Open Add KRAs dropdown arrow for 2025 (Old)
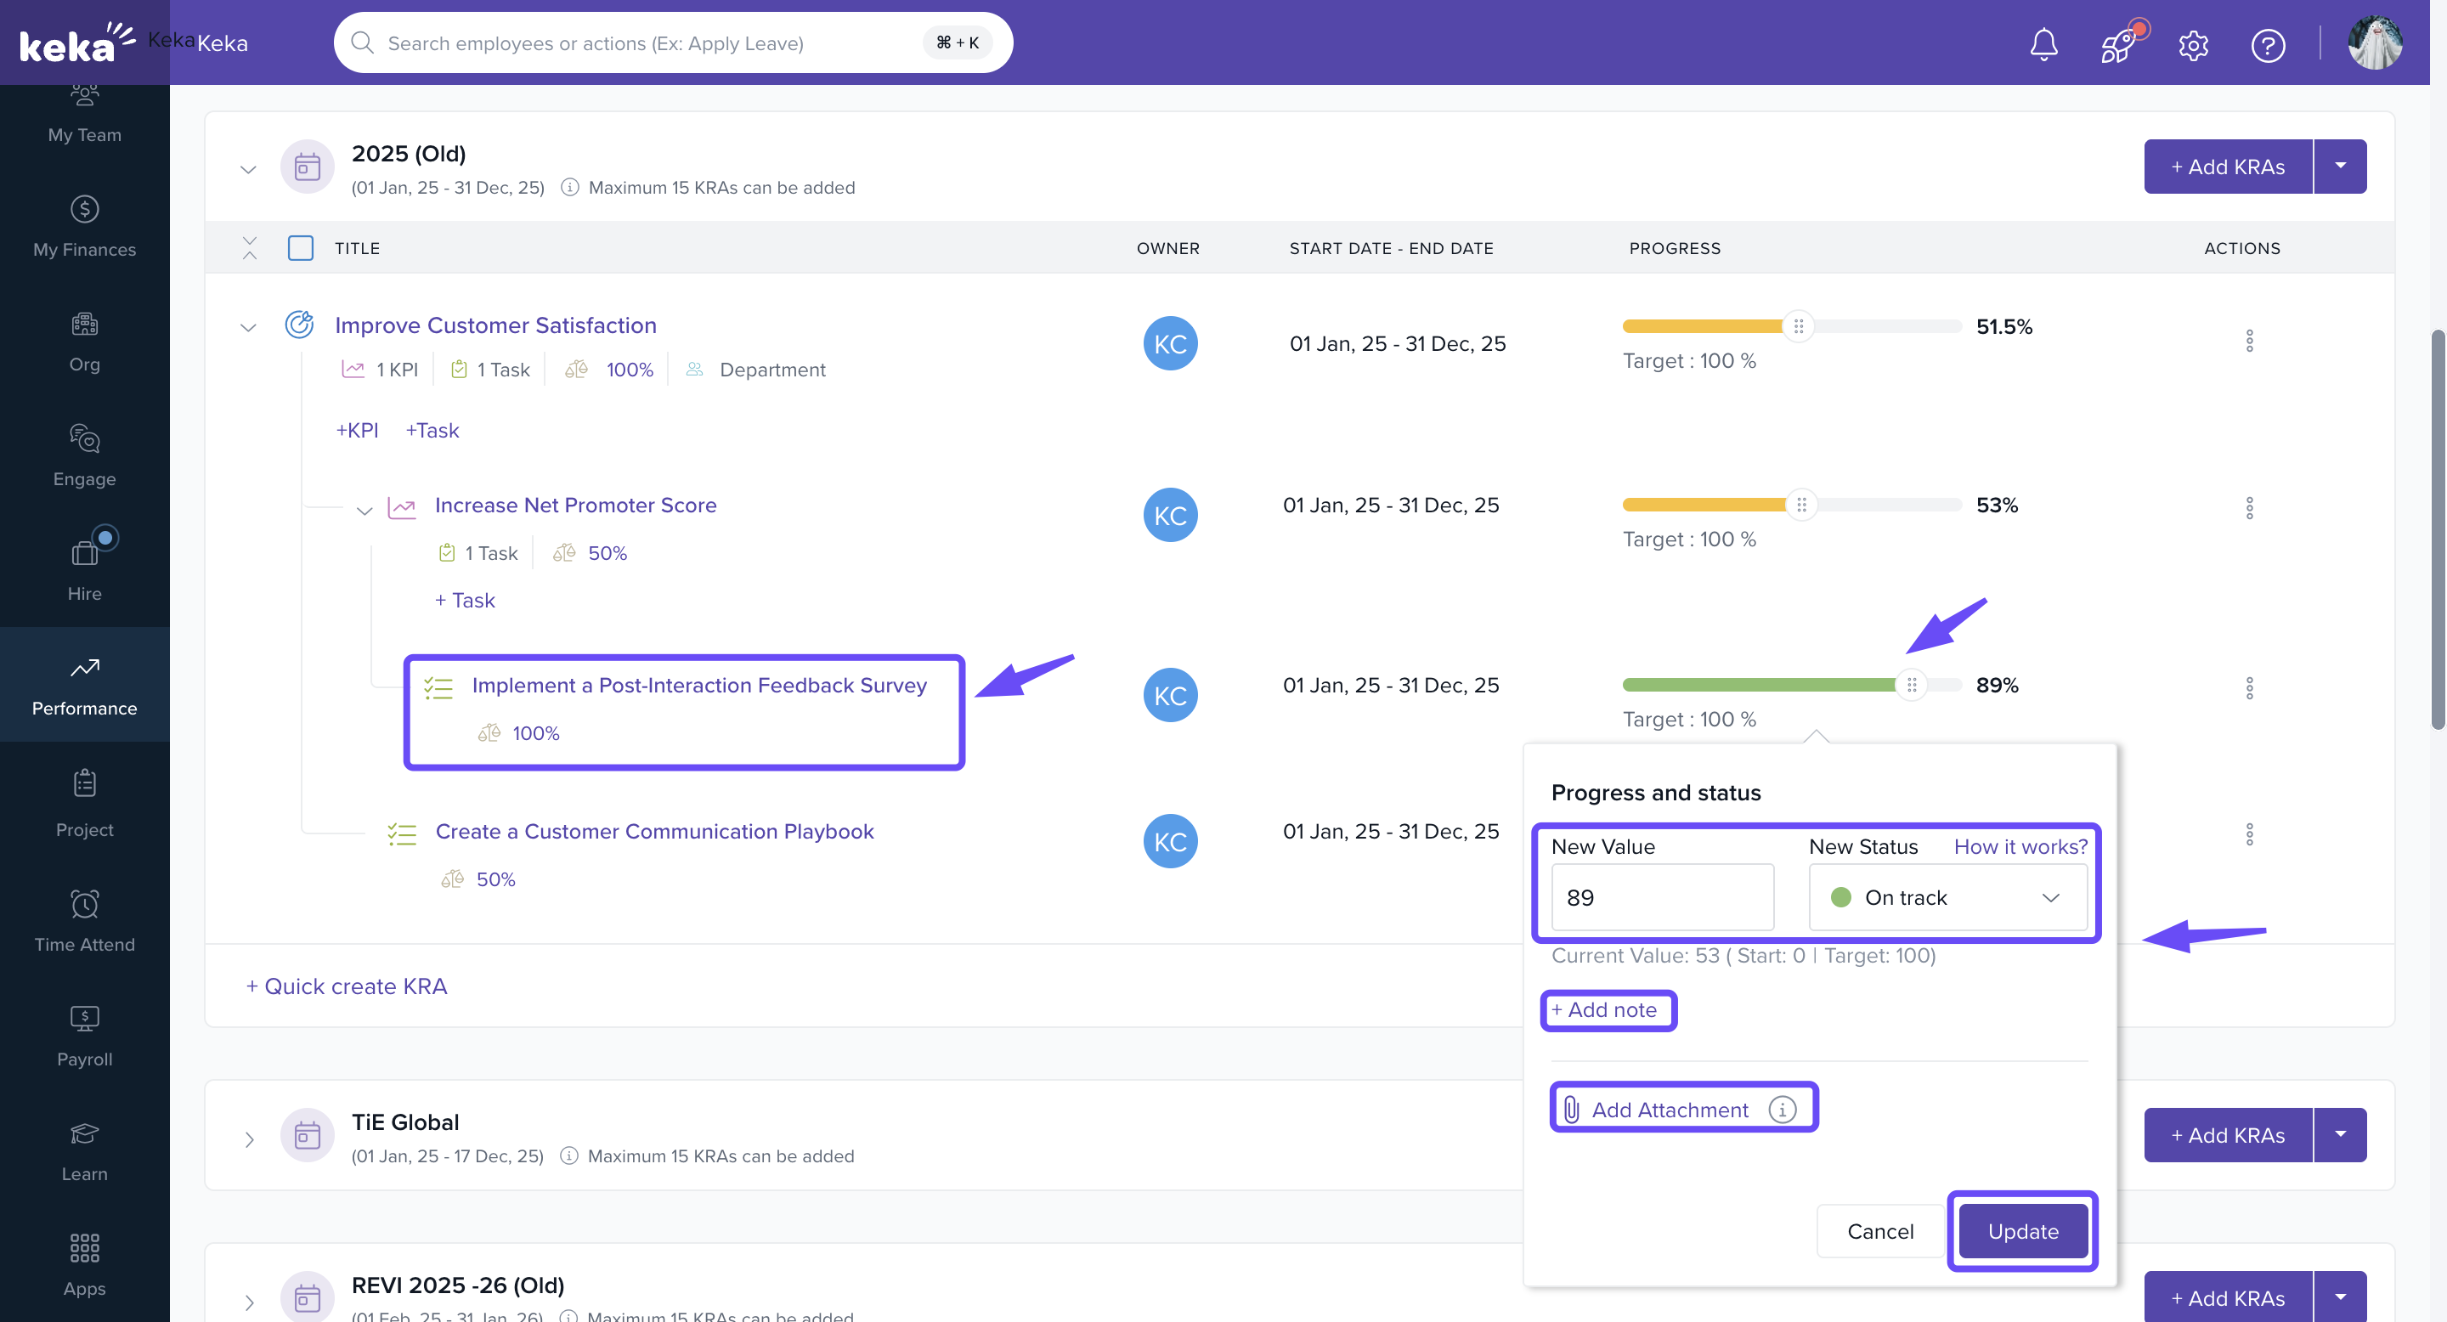The width and height of the screenshot is (2447, 1322). coord(2340,167)
